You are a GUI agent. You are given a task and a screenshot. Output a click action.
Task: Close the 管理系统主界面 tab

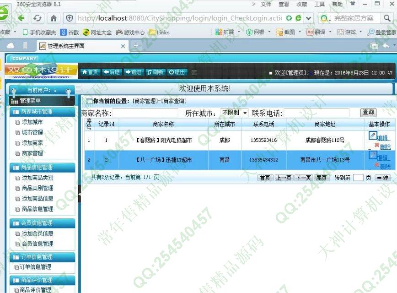coord(123,46)
